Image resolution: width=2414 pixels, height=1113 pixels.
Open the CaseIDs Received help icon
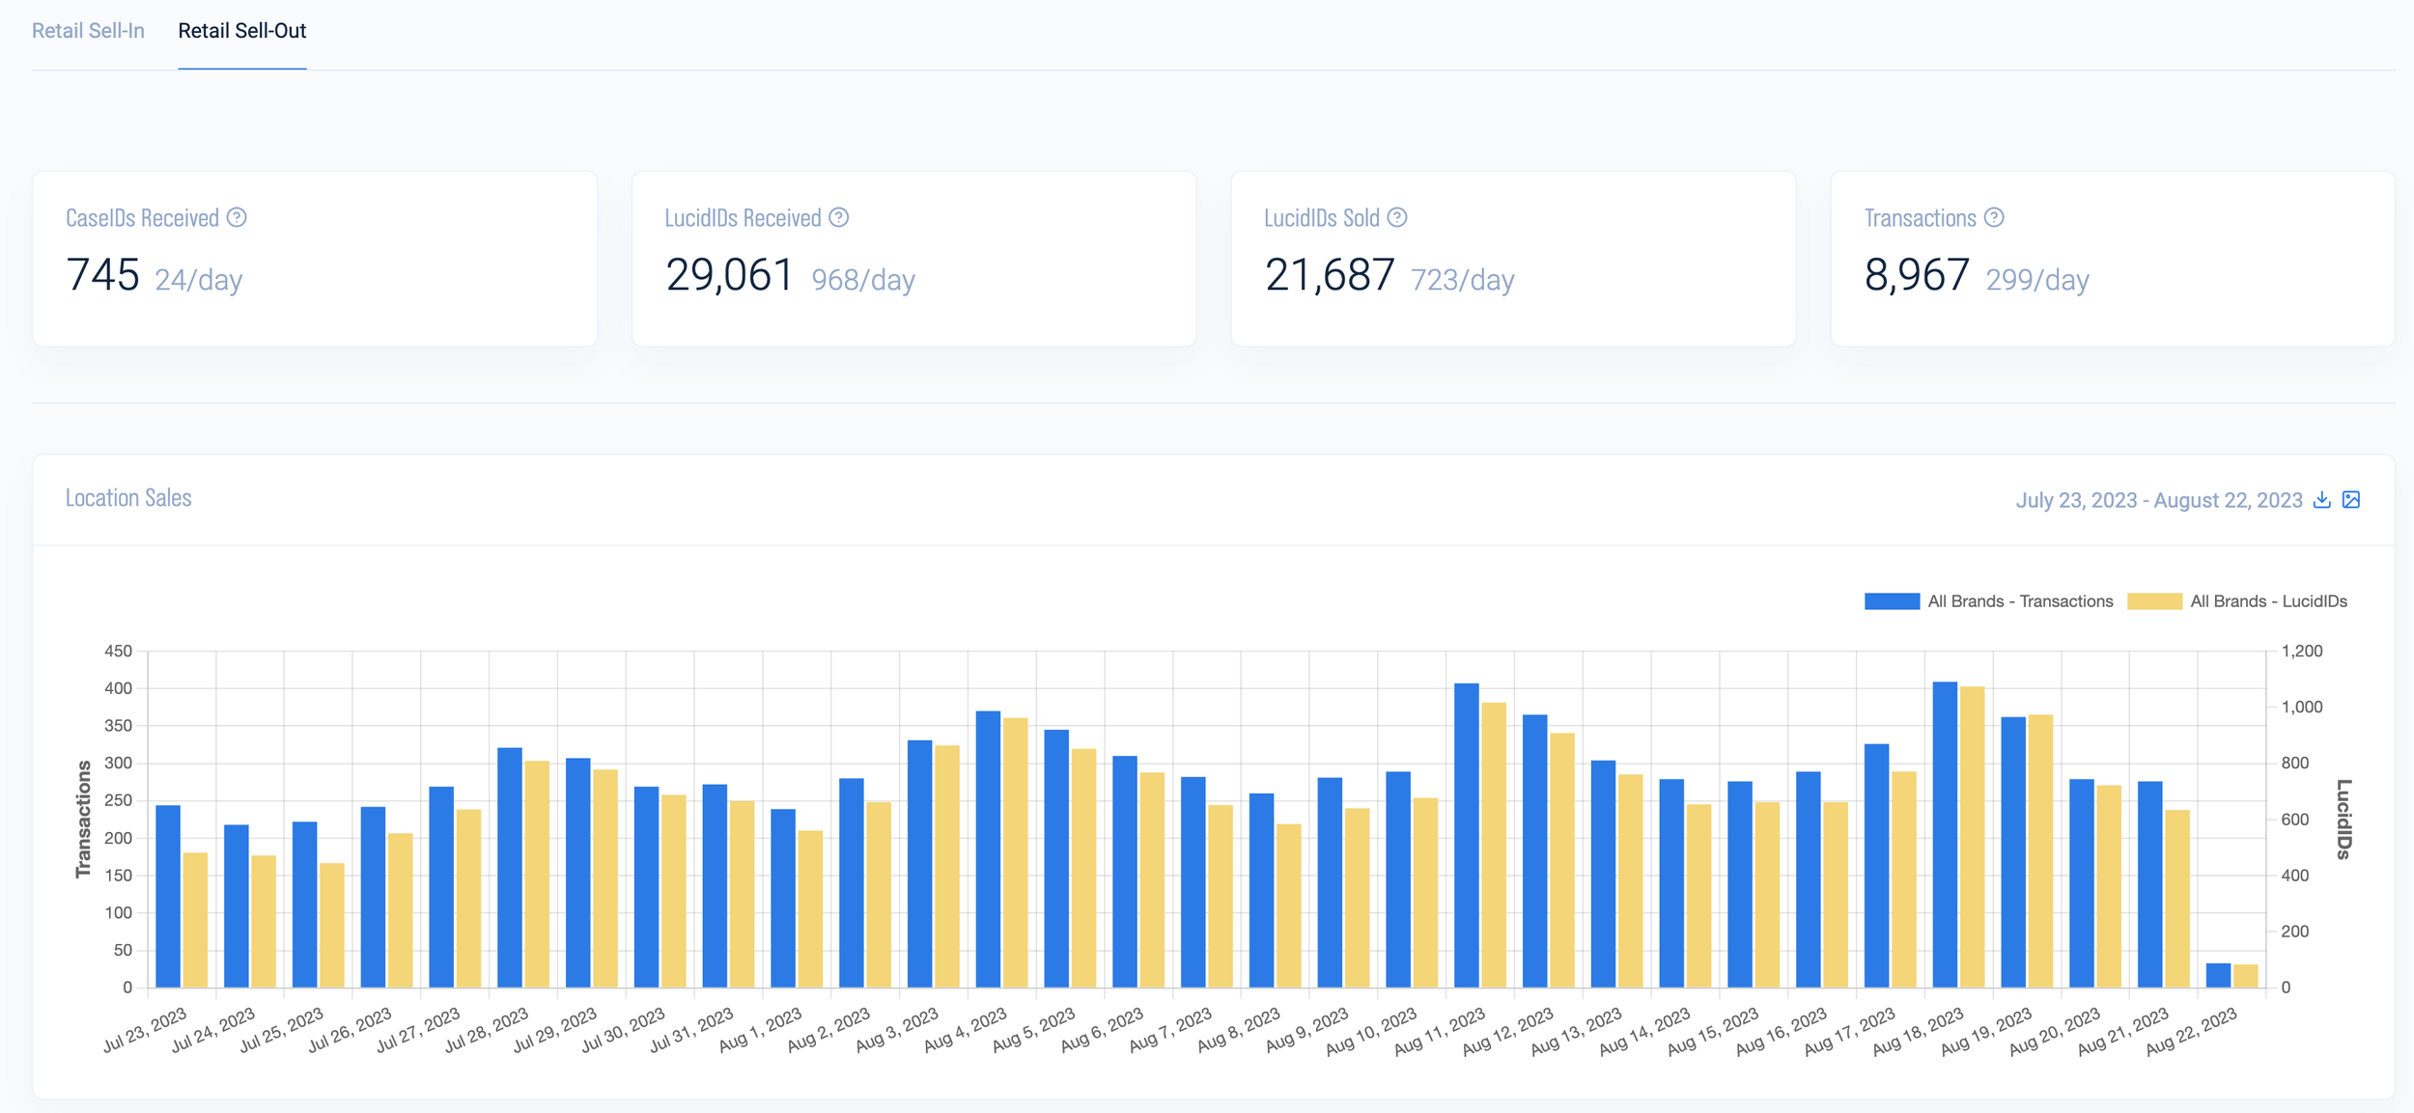pos(238,217)
